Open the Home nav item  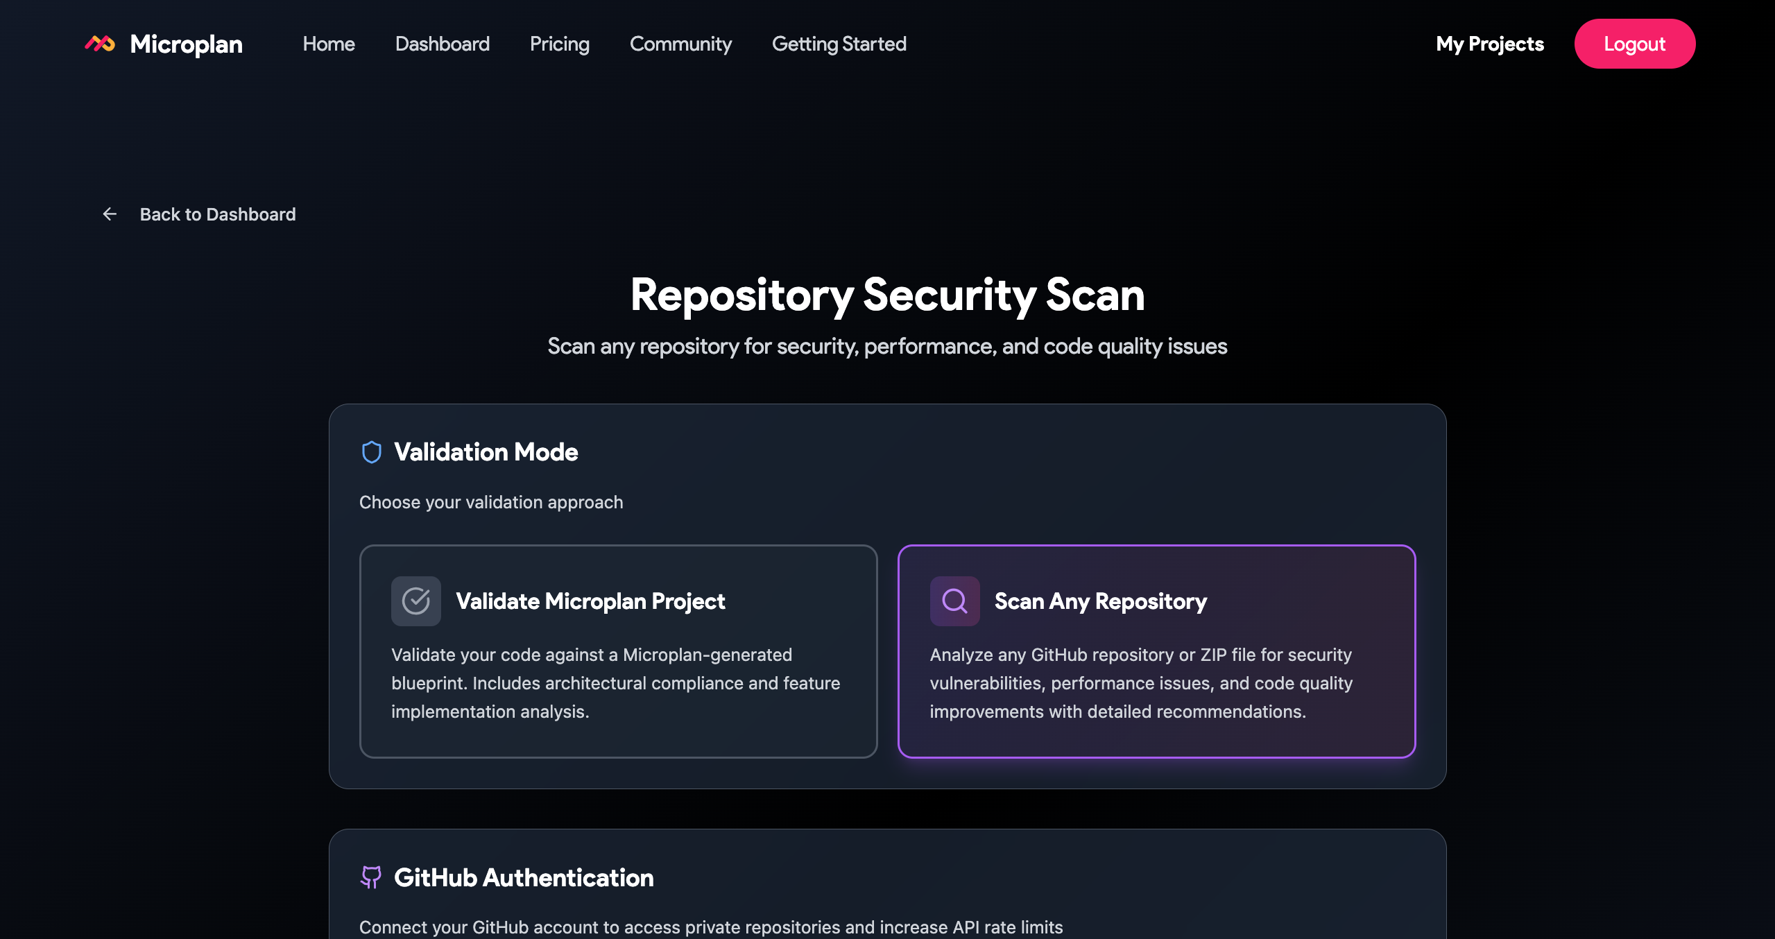tap(329, 44)
